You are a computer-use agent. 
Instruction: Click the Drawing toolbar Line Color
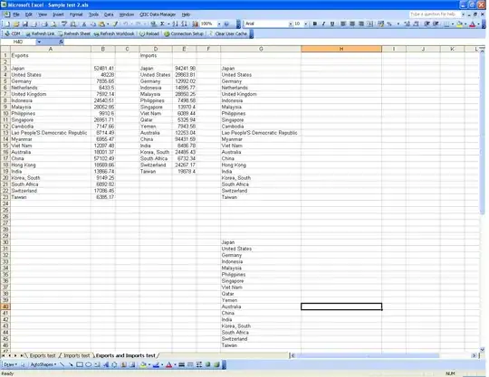click(x=156, y=364)
